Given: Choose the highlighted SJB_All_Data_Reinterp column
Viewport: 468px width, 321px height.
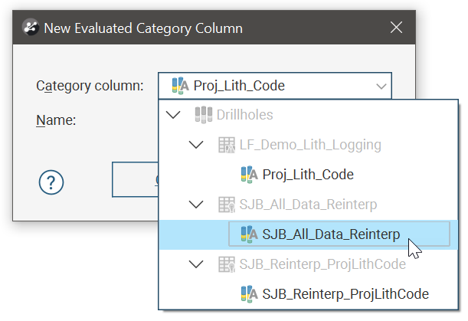Looking at the screenshot, I should (331, 234).
